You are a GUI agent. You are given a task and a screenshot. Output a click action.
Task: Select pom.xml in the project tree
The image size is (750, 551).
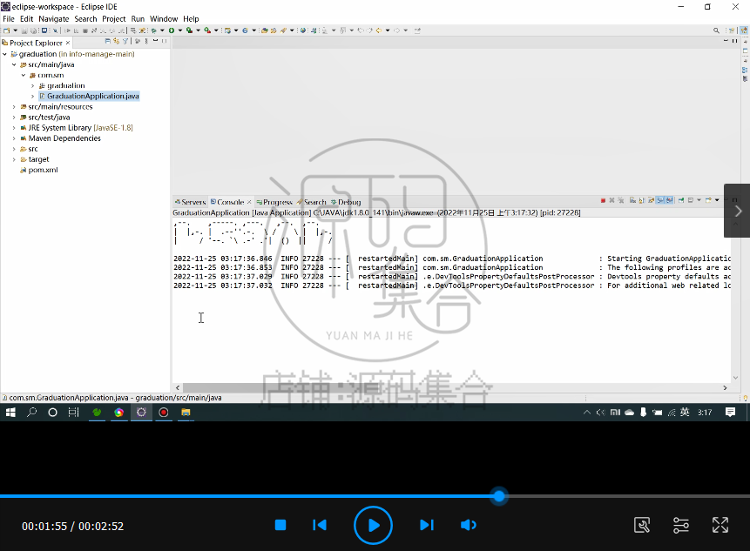[x=42, y=170]
